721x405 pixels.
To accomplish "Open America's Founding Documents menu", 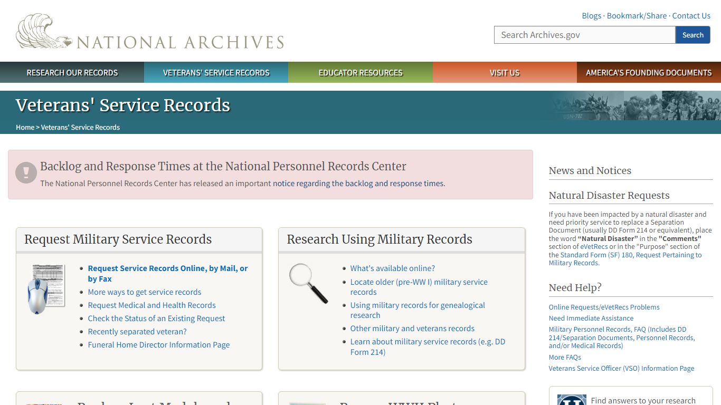I will point(649,73).
